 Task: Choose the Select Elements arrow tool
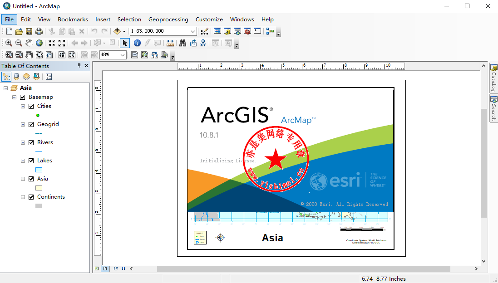pyautogui.click(x=124, y=43)
